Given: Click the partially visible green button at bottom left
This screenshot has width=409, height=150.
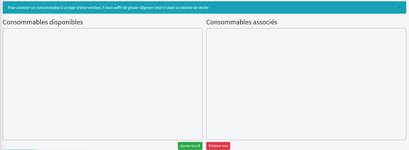Looking at the screenshot, I should 20,149.
